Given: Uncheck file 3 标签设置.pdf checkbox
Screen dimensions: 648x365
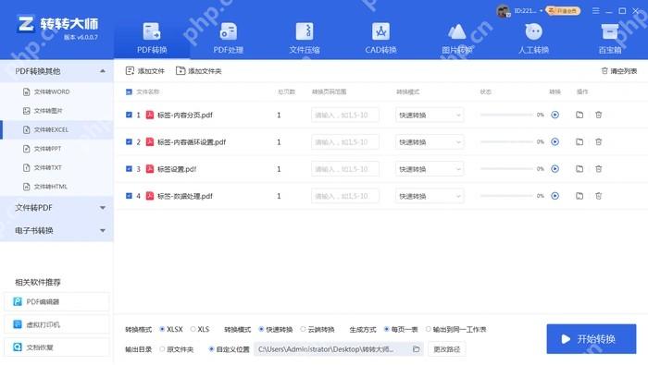Looking at the screenshot, I should coord(129,169).
